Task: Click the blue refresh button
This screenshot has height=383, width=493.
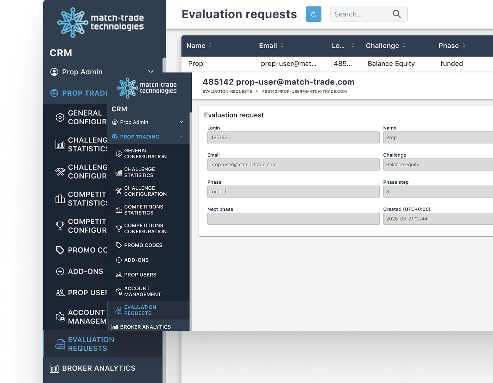Action: coord(313,14)
